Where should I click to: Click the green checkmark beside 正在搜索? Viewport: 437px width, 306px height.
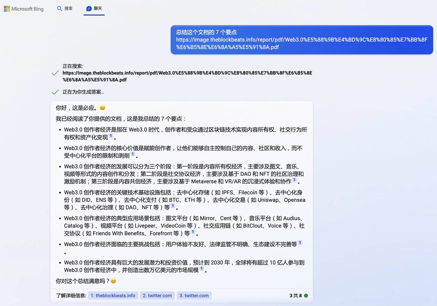(55, 73)
